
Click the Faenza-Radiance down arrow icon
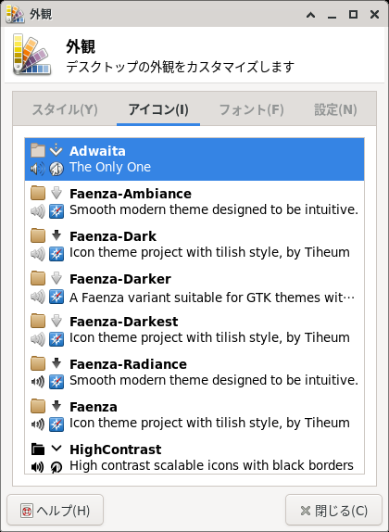pos(56,363)
